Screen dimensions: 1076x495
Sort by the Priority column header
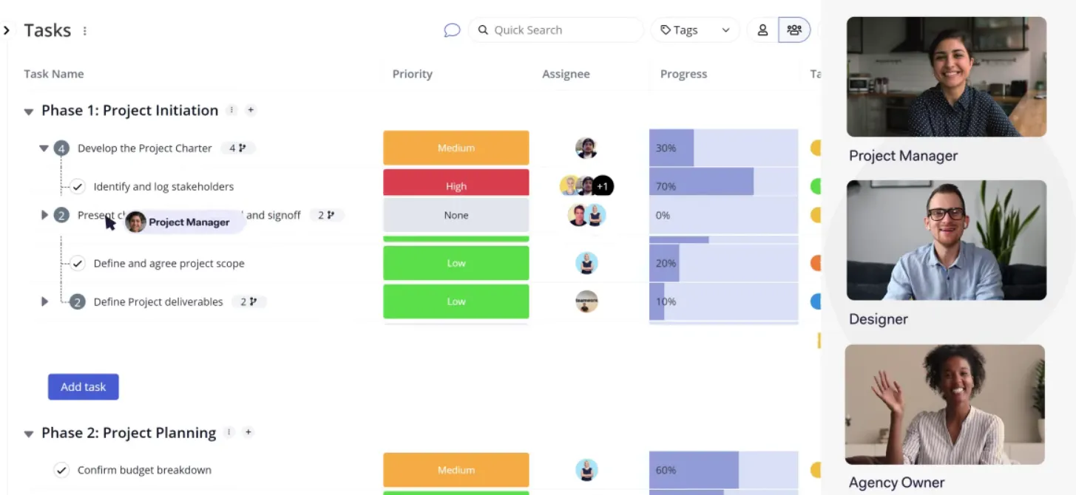click(412, 74)
